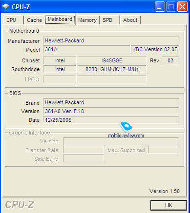Click the BIOS group heading
Viewport: 190px width, 213px height.
click(x=15, y=93)
